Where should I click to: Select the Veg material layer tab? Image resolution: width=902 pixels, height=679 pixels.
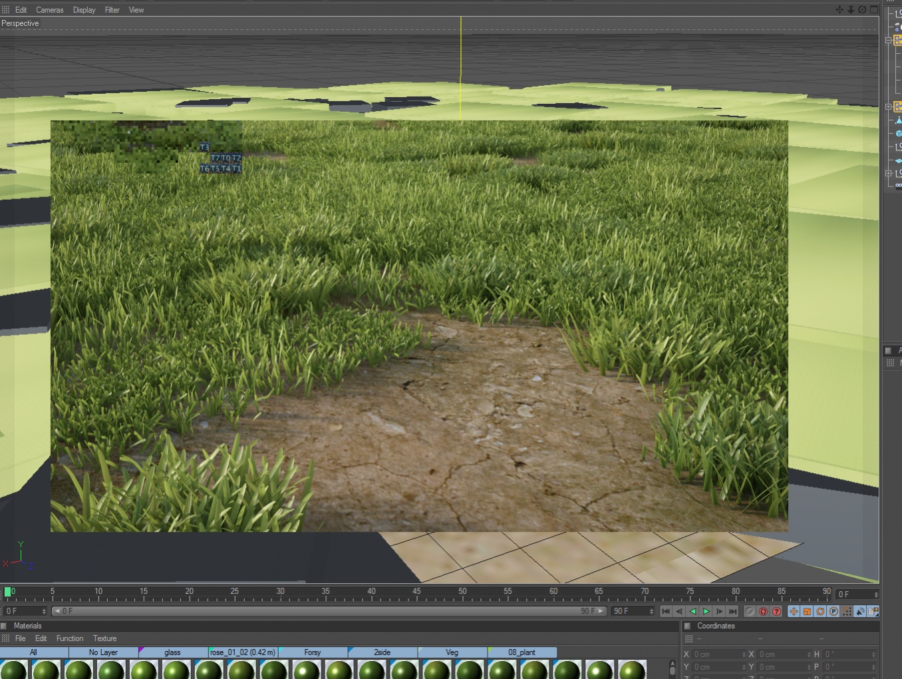452,652
